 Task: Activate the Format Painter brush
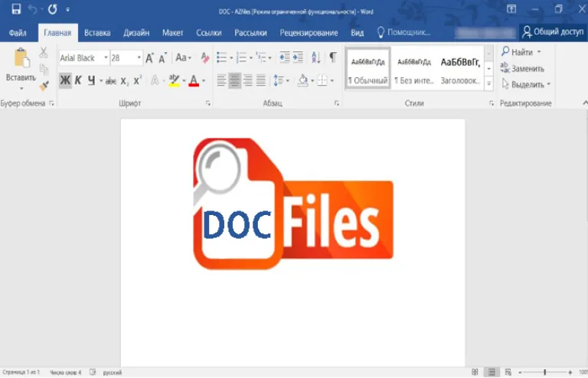pyautogui.click(x=44, y=86)
